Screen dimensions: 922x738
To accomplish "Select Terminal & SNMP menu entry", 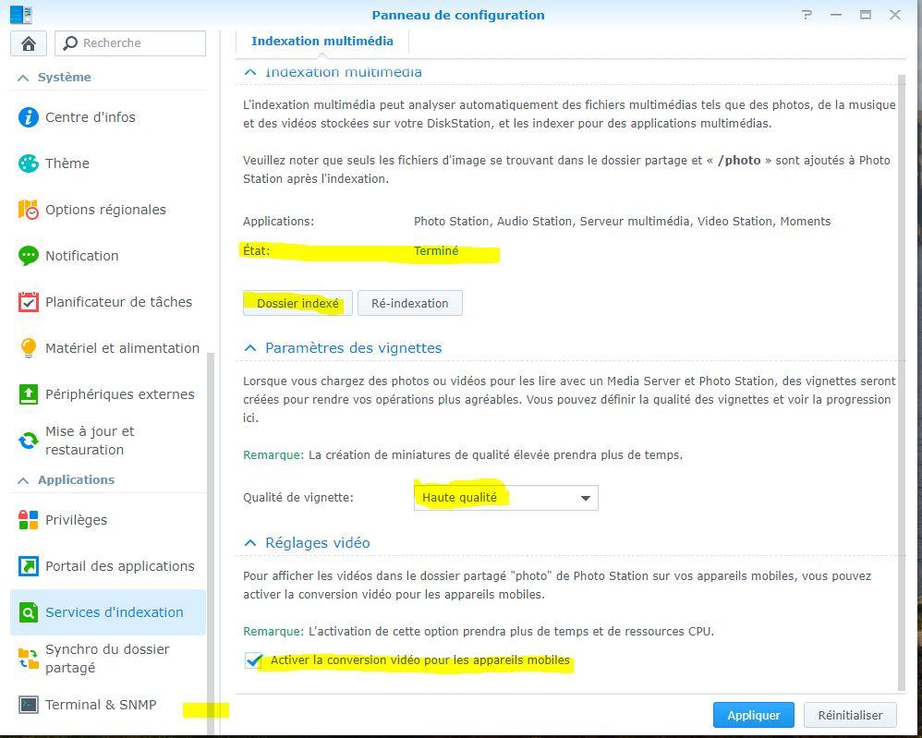I will (x=108, y=705).
